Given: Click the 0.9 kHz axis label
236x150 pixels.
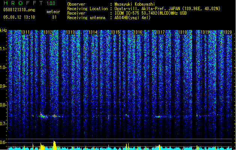Looking at the screenshot, I should (3, 86).
